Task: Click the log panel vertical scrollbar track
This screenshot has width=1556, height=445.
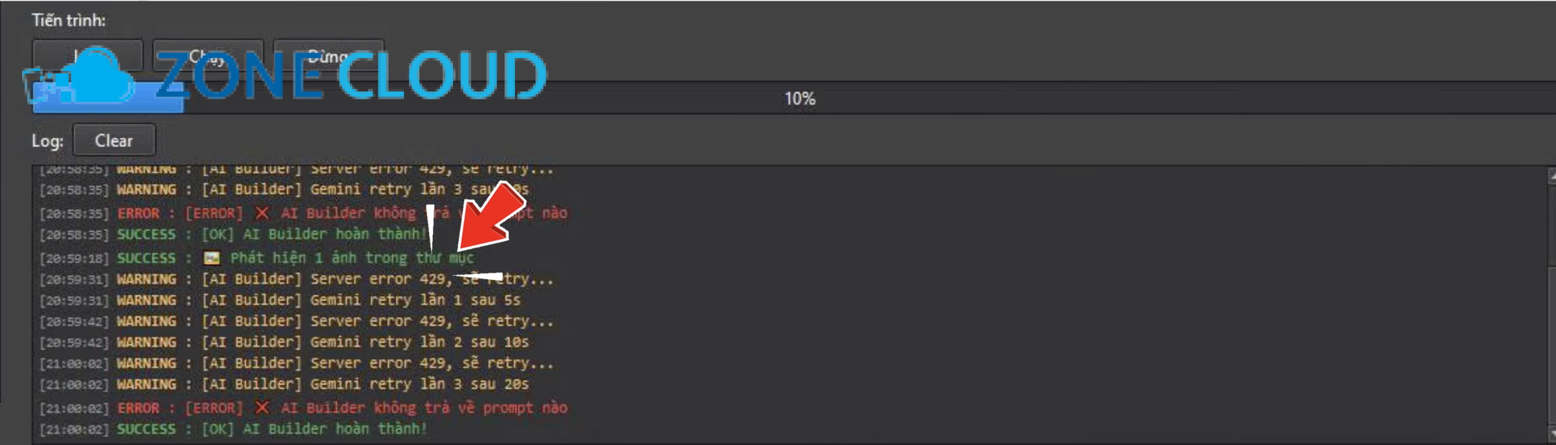Action: 1552,305
